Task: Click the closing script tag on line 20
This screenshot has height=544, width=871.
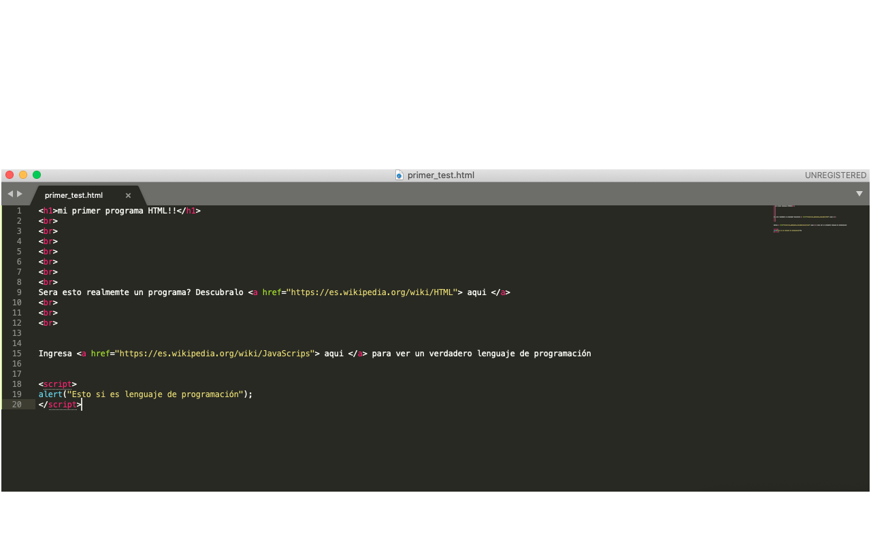Action: [x=60, y=405]
